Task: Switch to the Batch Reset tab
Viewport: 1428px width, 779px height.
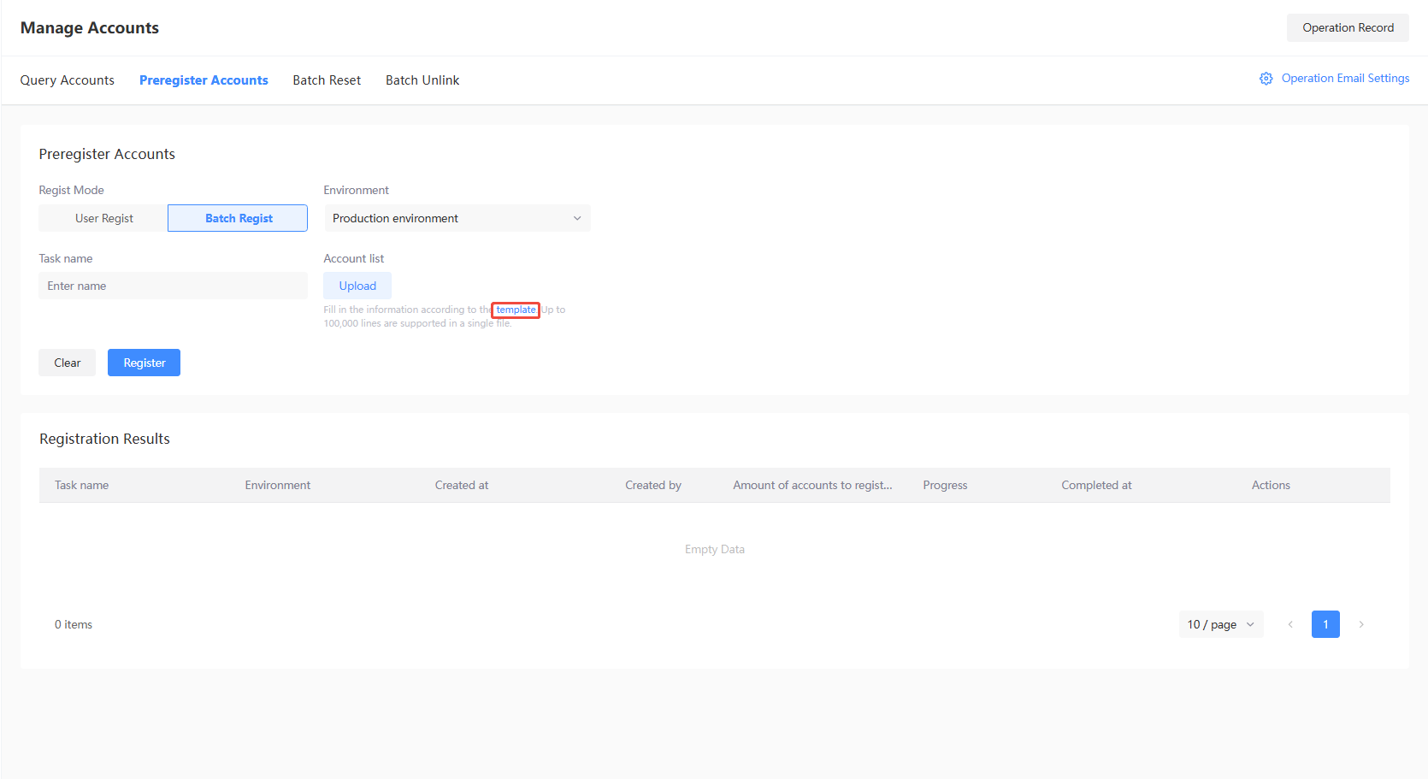Action: click(x=327, y=80)
